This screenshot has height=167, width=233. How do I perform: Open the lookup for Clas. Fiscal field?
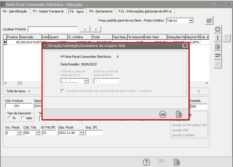pyautogui.click(x=81, y=133)
